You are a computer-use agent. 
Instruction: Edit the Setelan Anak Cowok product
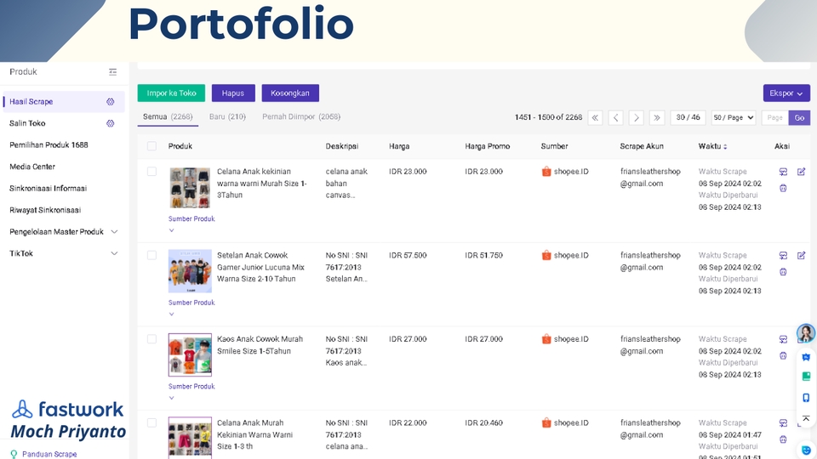[x=802, y=256]
